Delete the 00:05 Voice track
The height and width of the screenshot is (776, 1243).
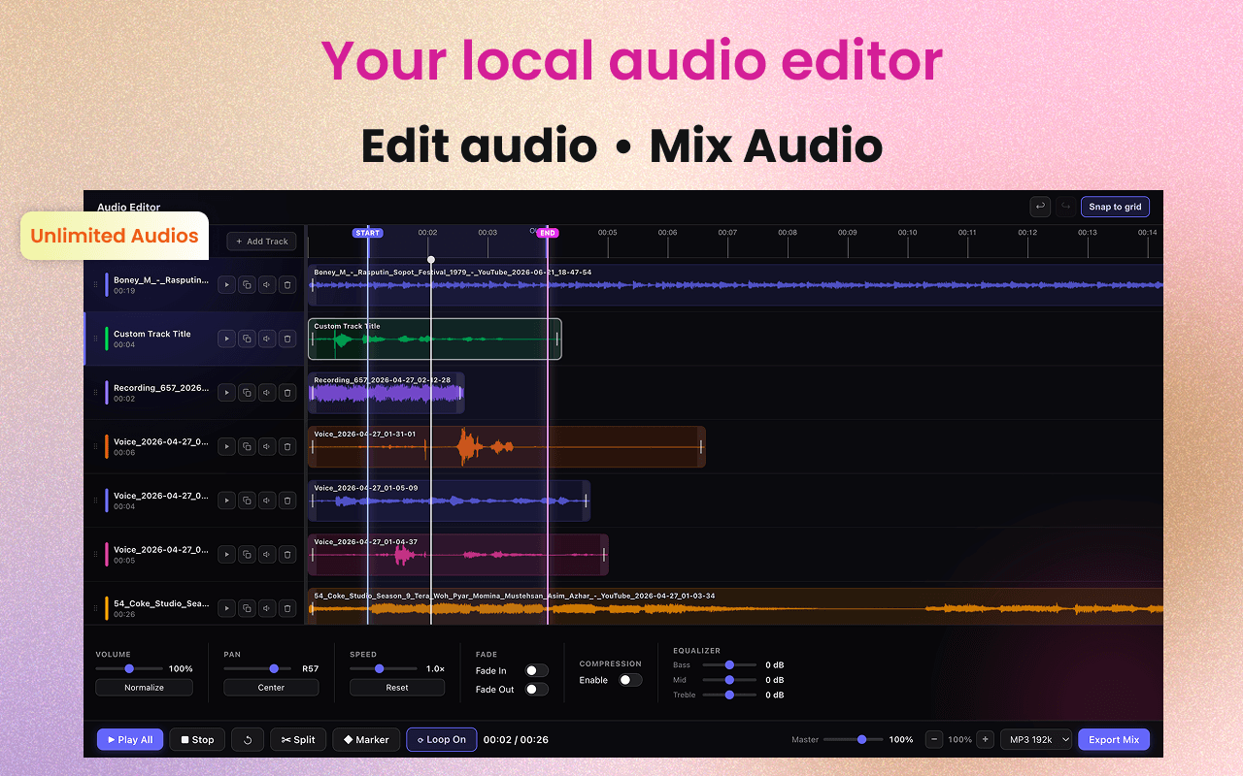pos(287,554)
